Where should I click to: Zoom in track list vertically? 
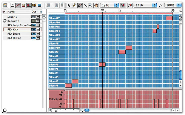(x=44, y=16)
